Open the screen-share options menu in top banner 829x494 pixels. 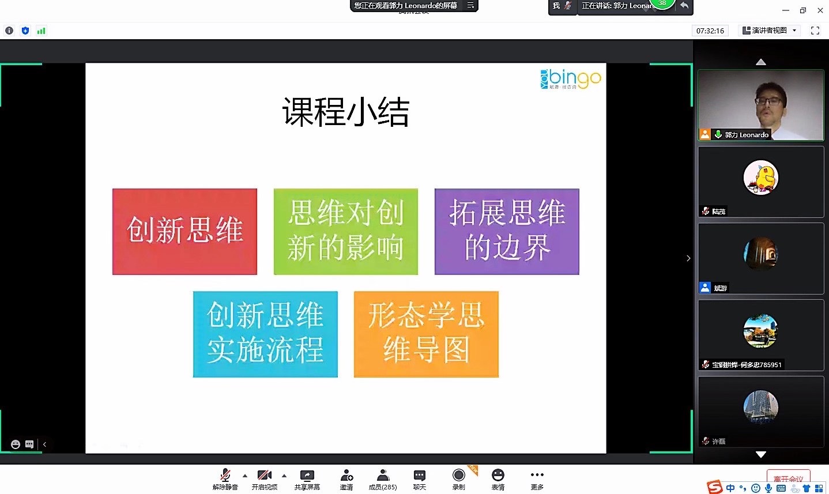pyautogui.click(x=470, y=6)
